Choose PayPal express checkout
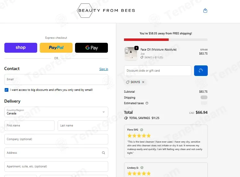This screenshot has height=177, width=240. 56,48
